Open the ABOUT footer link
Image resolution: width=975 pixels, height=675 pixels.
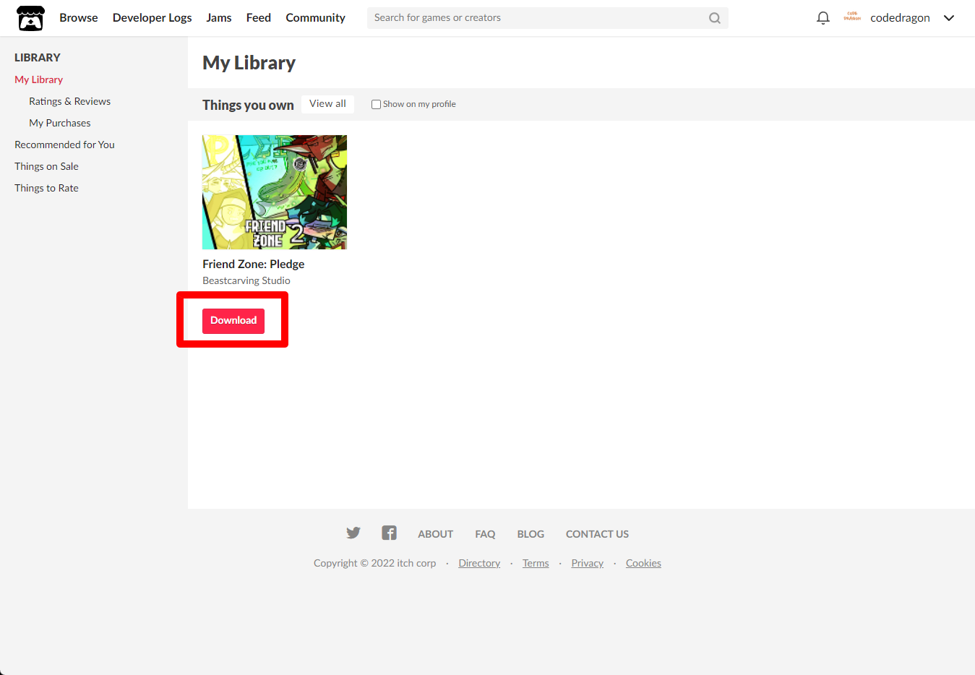435,534
